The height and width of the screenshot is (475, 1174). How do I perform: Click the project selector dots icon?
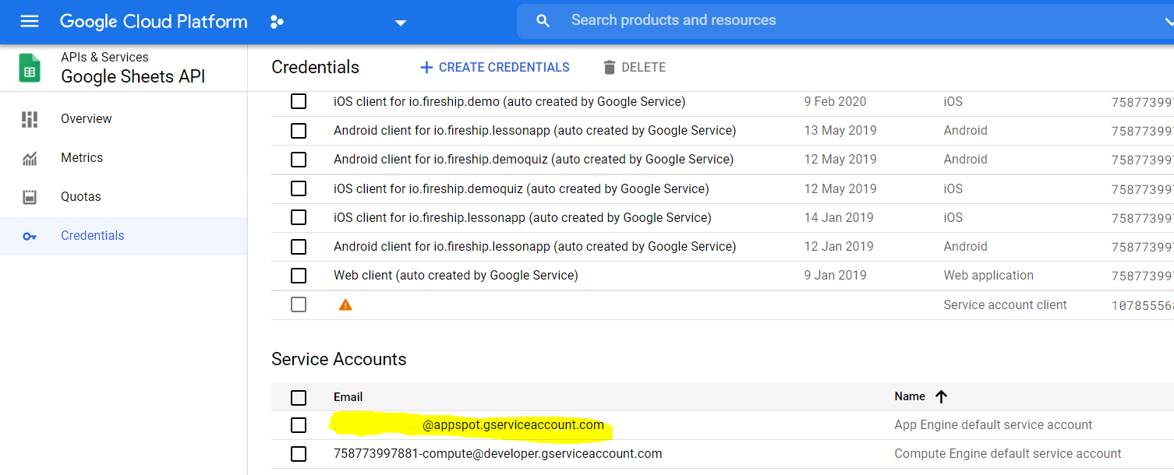(277, 22)
